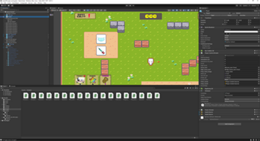Switch to the Game tab
Image resolution: width=260 pixels, height=141 pixels.
(61, 8)
